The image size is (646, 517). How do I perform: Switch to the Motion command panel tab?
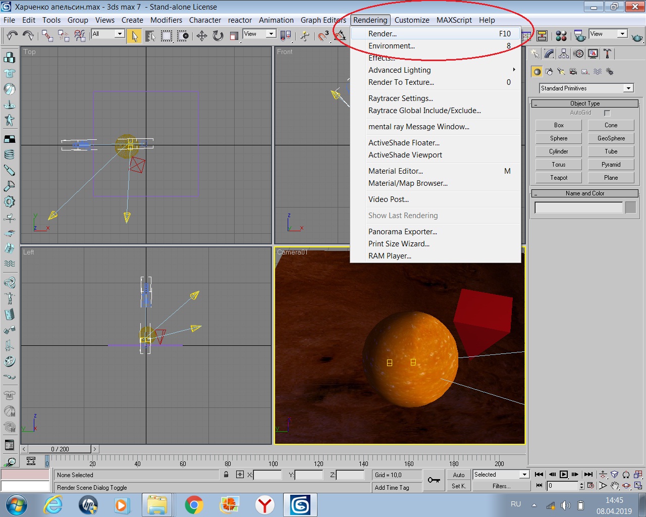tap(579, 54)
